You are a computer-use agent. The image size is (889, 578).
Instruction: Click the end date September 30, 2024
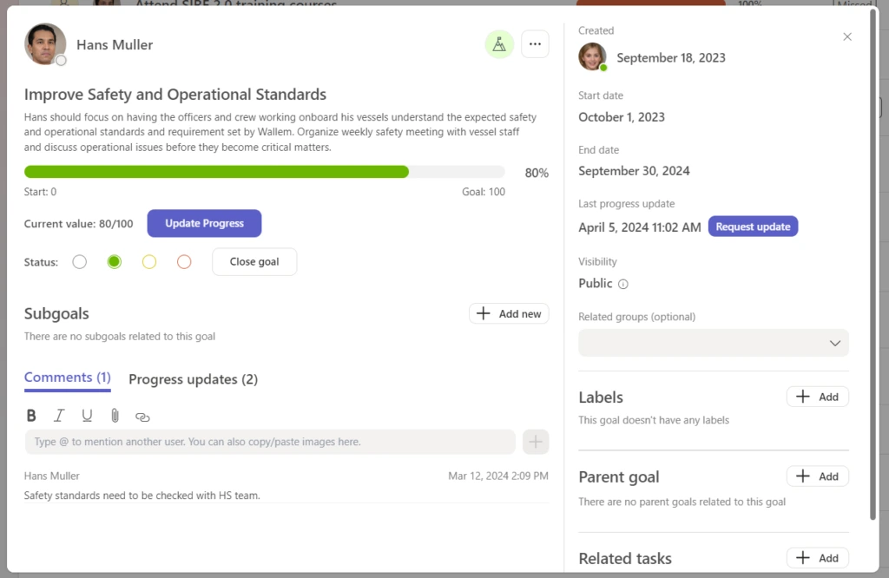pos(634,171)
